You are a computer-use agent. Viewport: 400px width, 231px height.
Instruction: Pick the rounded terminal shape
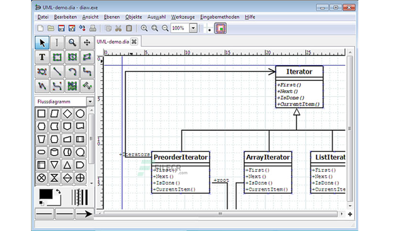click(41, 152)
